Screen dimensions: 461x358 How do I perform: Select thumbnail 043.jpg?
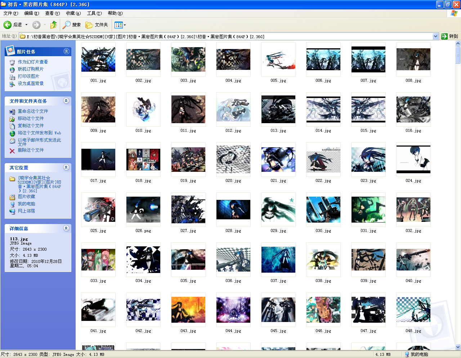(x=188, y=310)
